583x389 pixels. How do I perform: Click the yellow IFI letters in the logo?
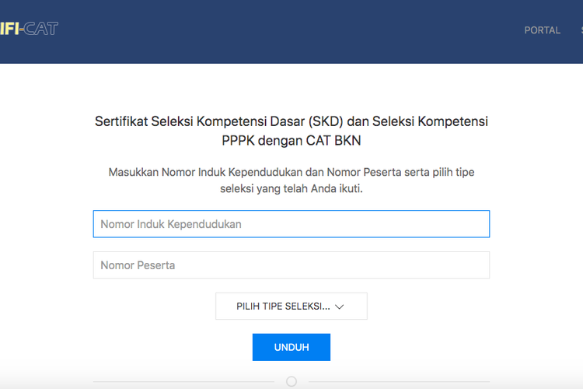point(9,30)
